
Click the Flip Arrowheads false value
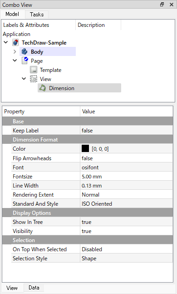126,158
